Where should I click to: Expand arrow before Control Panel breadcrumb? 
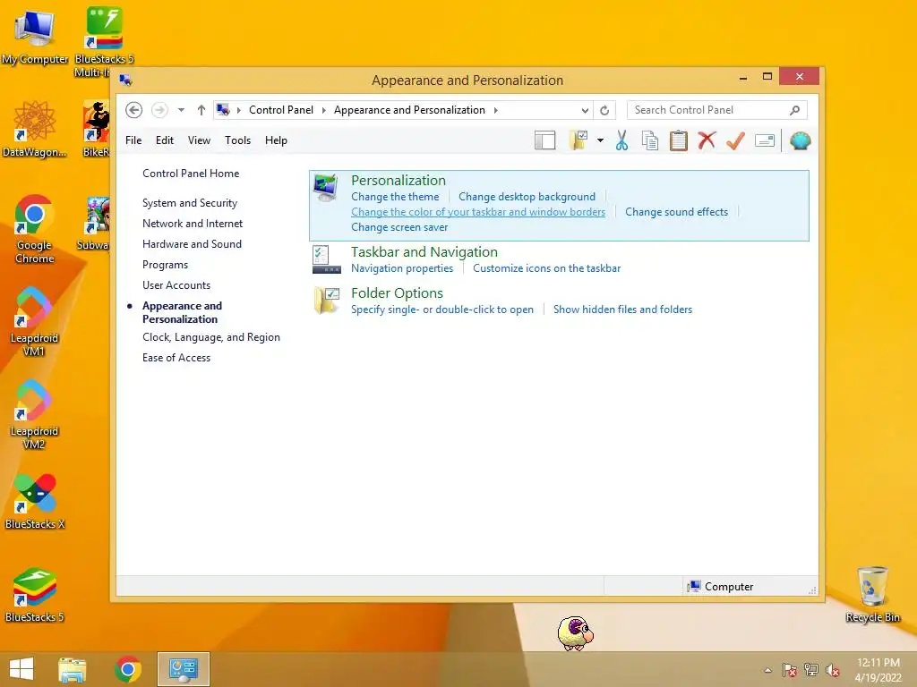pos(238,110)
